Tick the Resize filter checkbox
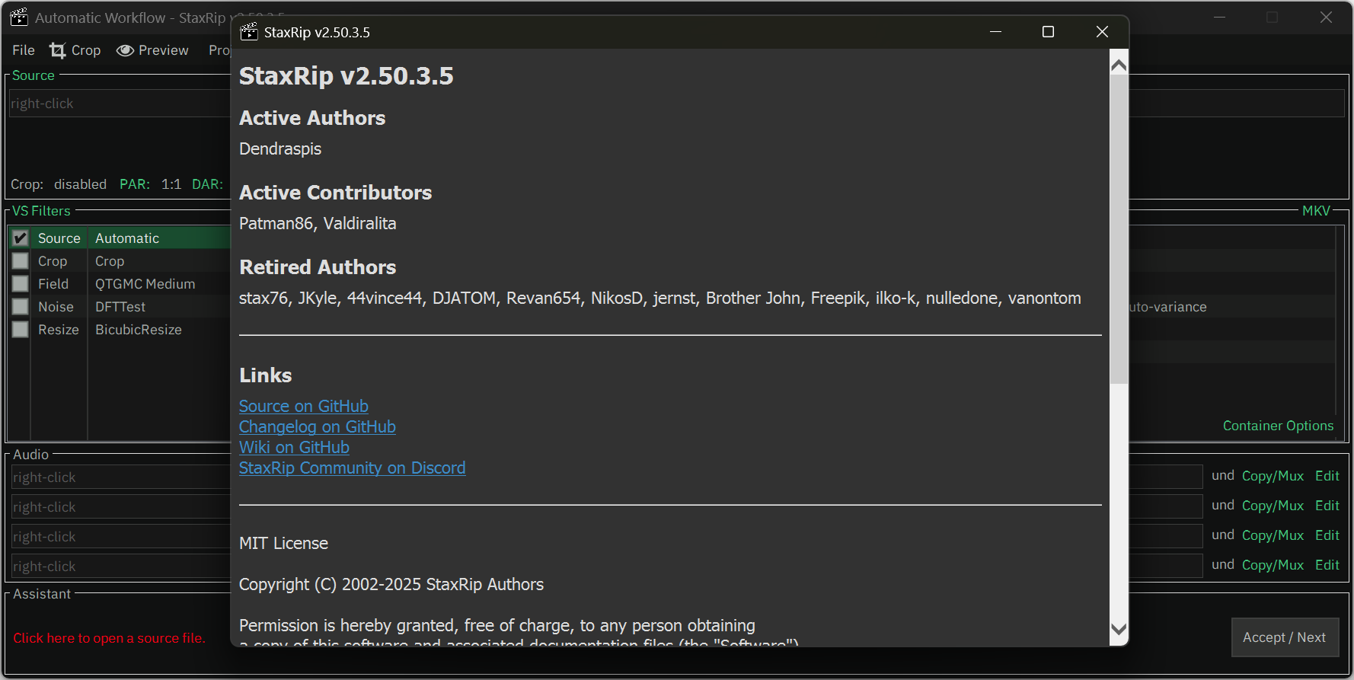This screenshot has width=1354, height=680. 21,330
